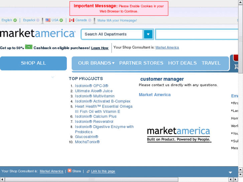Open Link to this page
The width and height of the screenshot is (243, 182).
coord(103,171)
